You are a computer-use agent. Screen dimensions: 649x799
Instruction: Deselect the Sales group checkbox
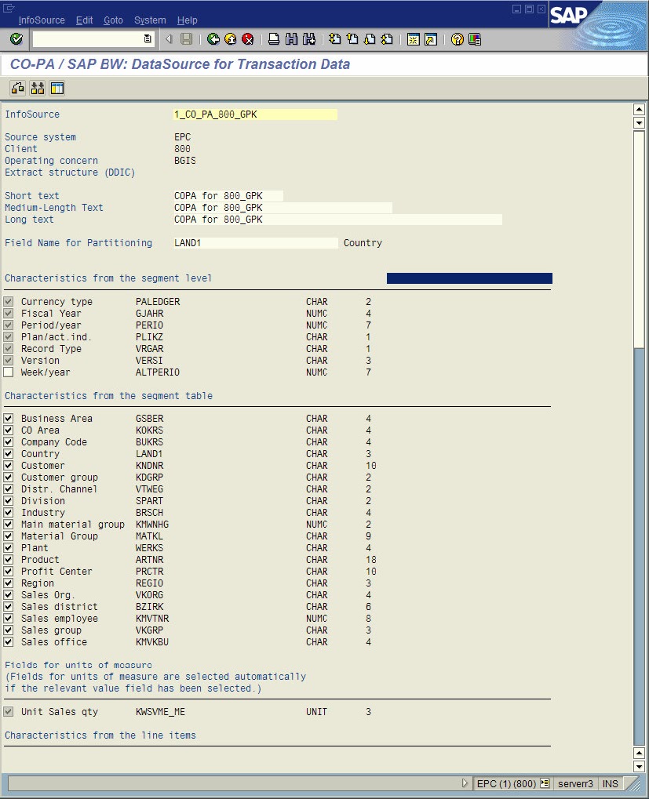click(8, 630)
